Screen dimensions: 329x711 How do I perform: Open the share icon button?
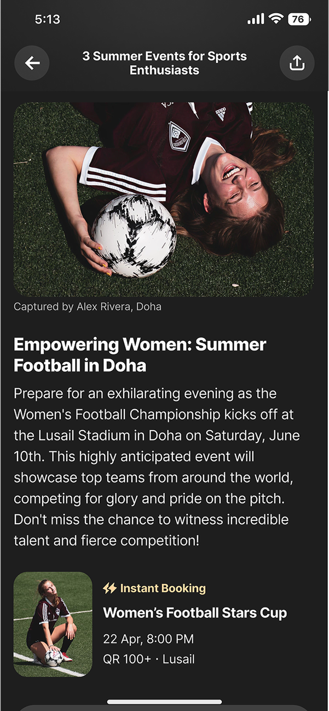point(297,64)
